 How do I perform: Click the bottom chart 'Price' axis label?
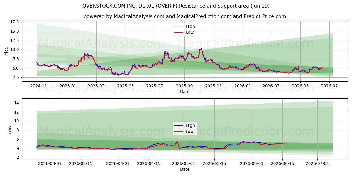10,129
